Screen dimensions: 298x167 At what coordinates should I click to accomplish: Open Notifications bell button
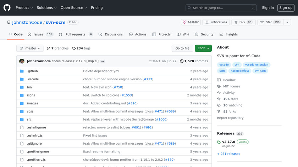pos(216,22)
